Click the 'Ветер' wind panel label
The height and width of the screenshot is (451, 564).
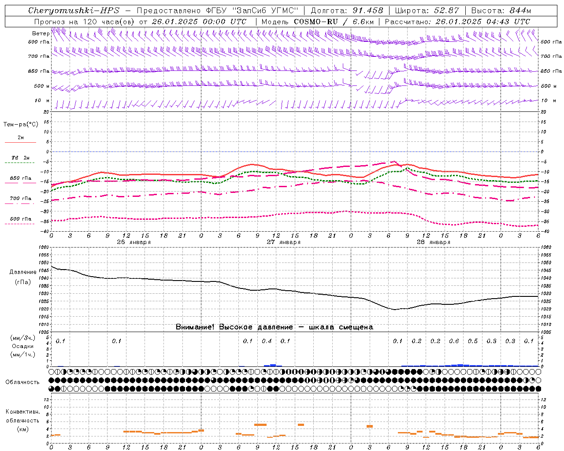coord(41,33)
